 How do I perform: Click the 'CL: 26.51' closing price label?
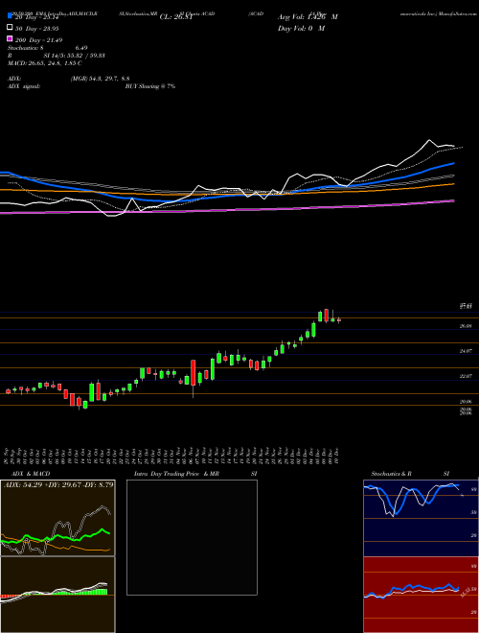tap(175, 17)
